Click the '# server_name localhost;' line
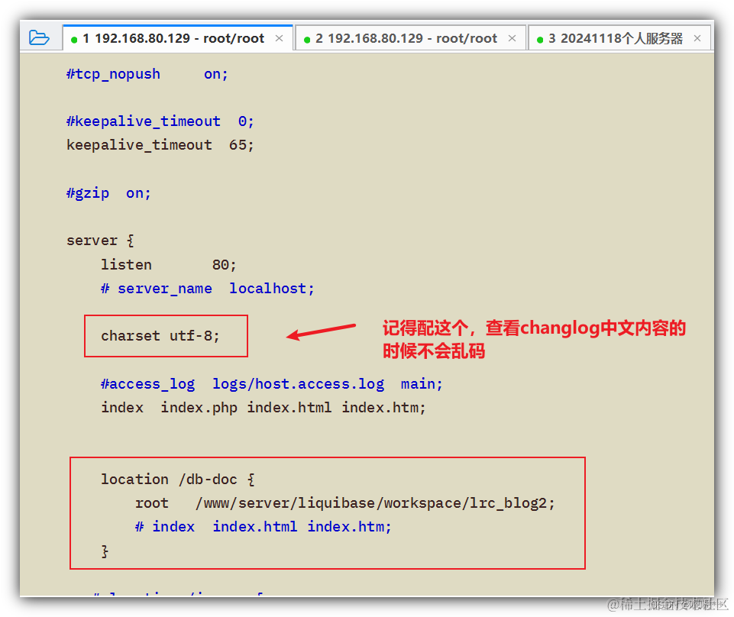The width and height of the screenshot is (734, 617). tap(208, 289)
